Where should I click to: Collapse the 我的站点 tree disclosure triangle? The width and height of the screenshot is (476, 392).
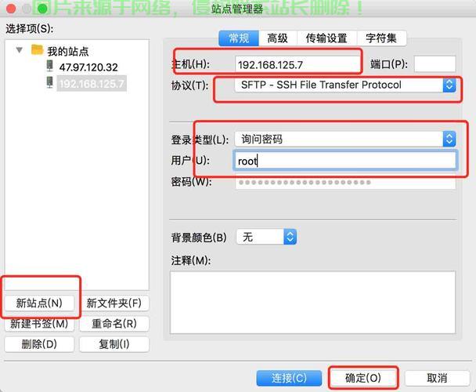(x=20, y=50)
